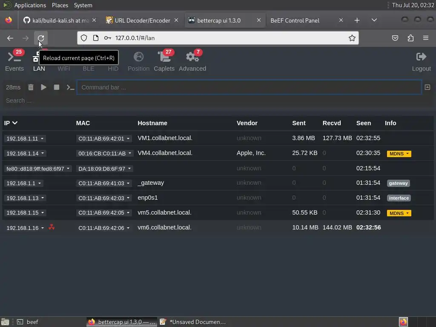Viewport: 436px width, 327px height.
Task: Open the Advanced settings gears icon
Action: tap(192, 57)
